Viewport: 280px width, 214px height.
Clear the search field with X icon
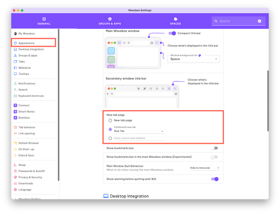tap(259, 21)
